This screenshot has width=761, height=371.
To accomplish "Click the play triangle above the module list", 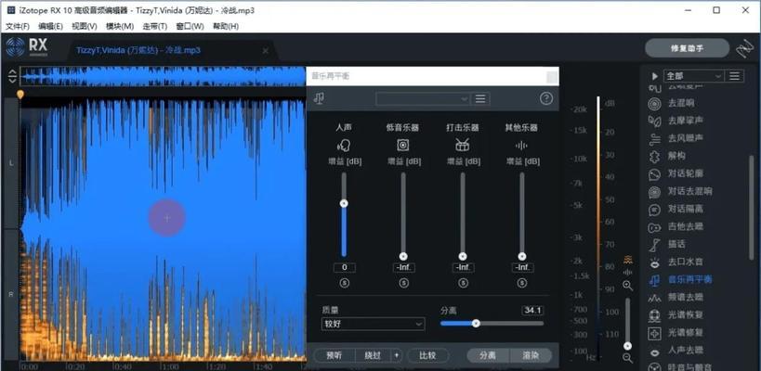I will pos(655,76).
